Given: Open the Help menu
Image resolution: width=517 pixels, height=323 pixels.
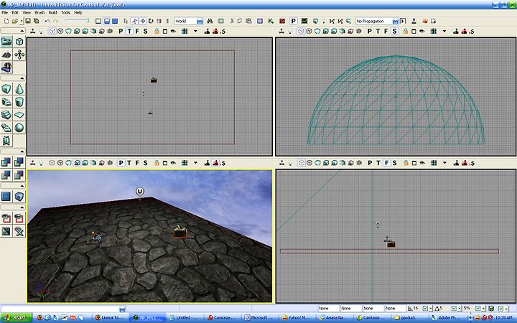Looking at the screenshot, I should point(78,12).
